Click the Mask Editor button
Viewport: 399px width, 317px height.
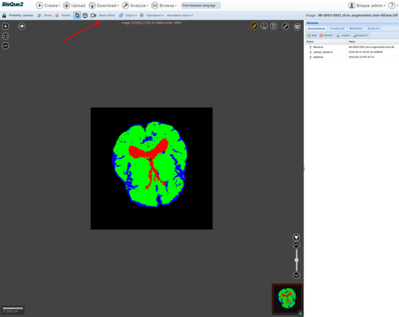[x=107, y=16]
